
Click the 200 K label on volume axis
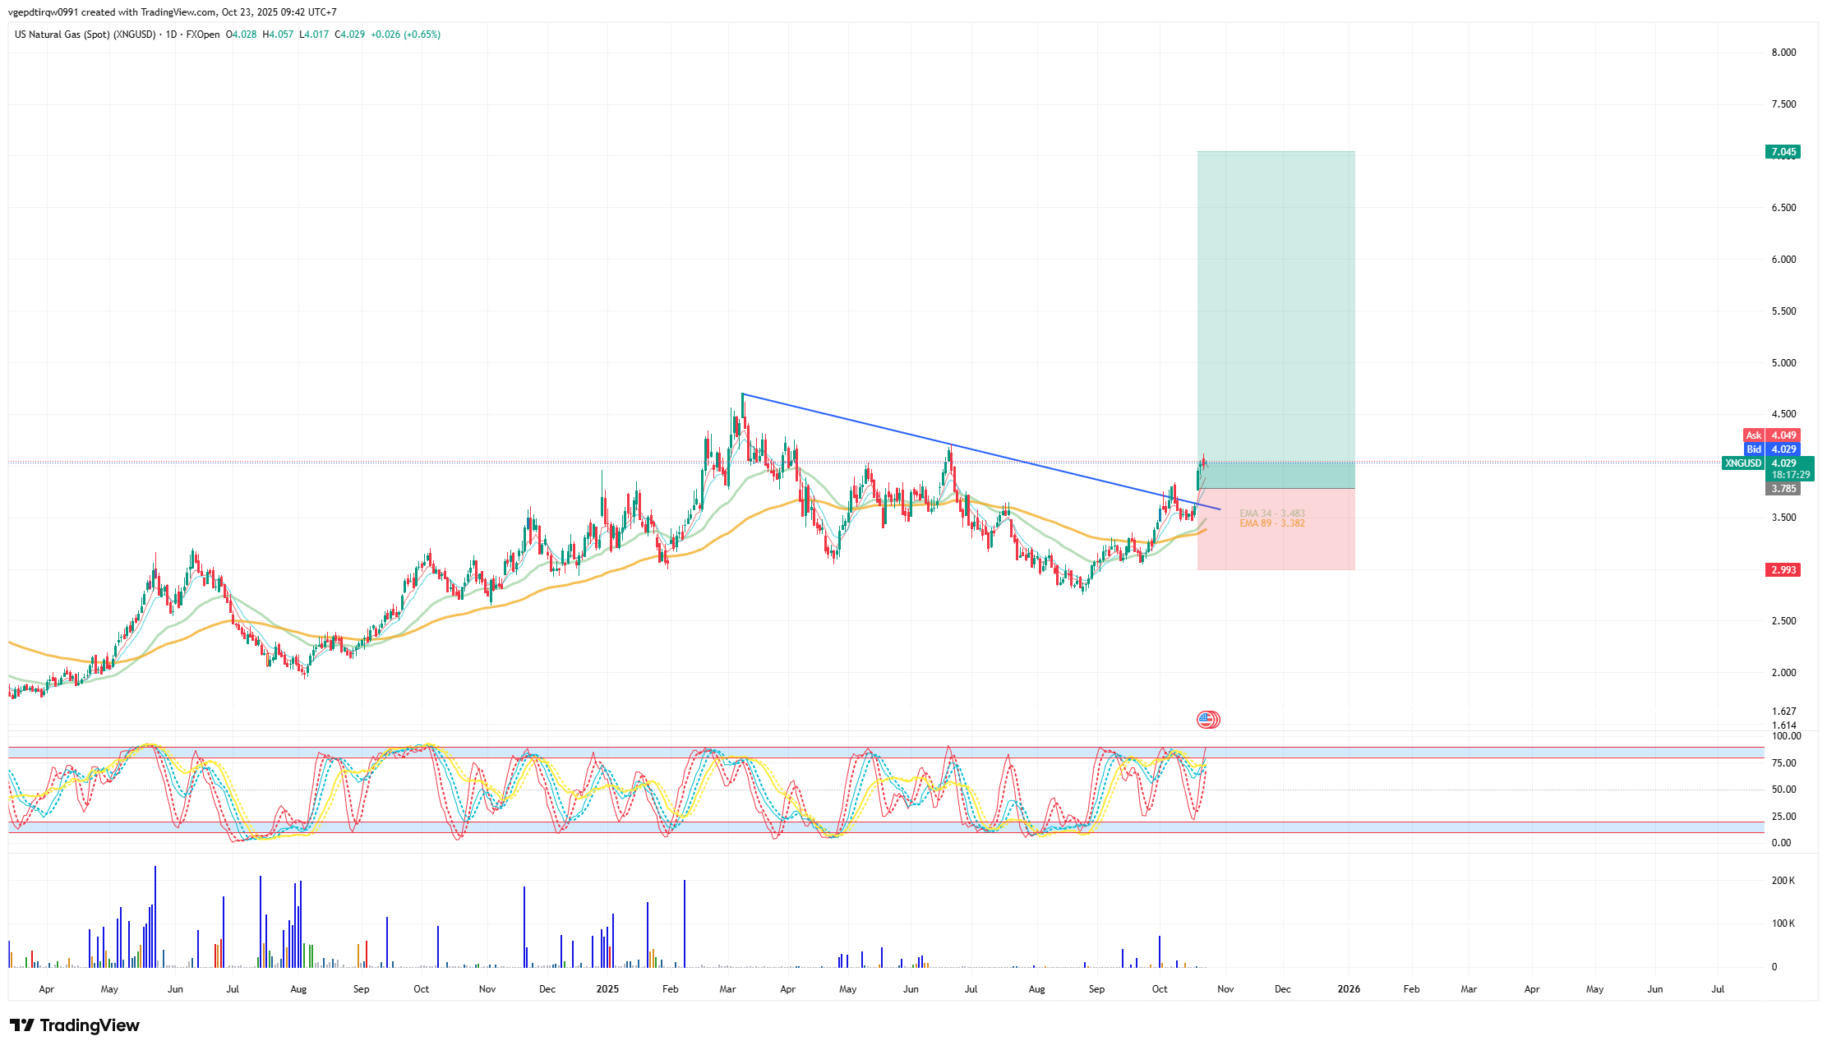[x=1783, y=881]
